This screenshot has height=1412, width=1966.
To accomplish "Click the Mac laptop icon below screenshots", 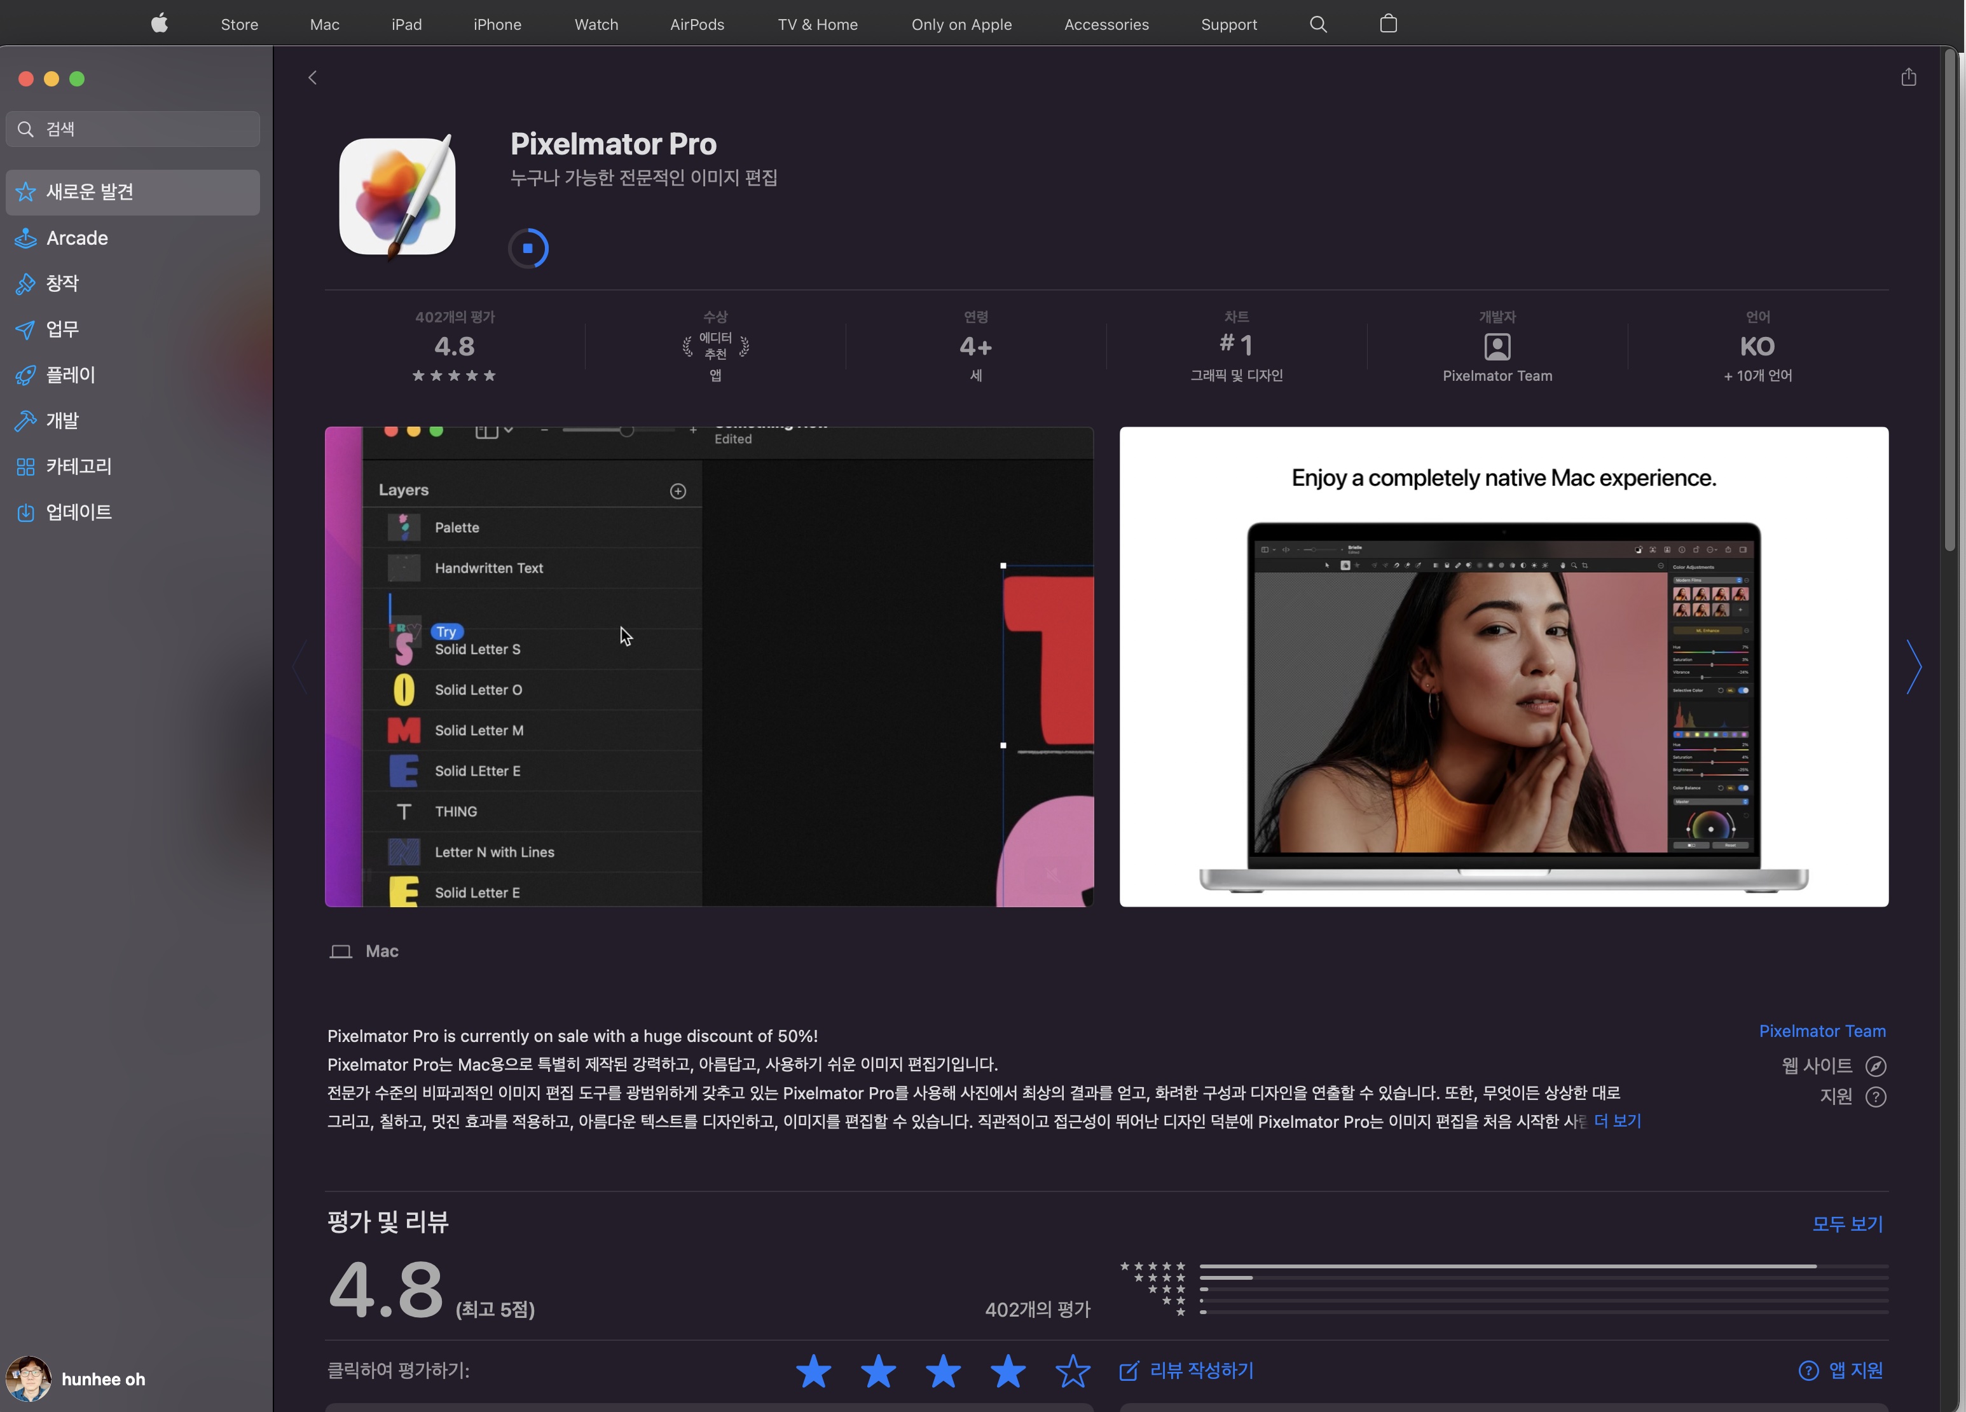I will coord(341,952).
